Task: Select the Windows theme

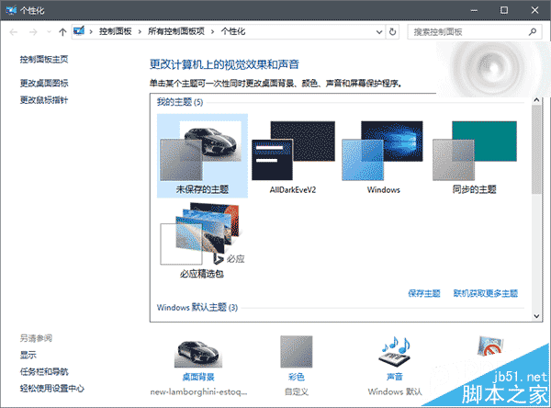Action: 383,155
